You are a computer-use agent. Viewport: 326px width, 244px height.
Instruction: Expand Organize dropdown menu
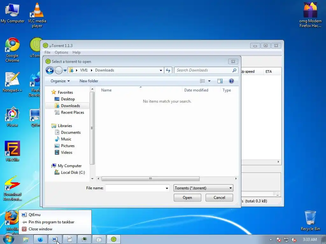coord(60,81)
